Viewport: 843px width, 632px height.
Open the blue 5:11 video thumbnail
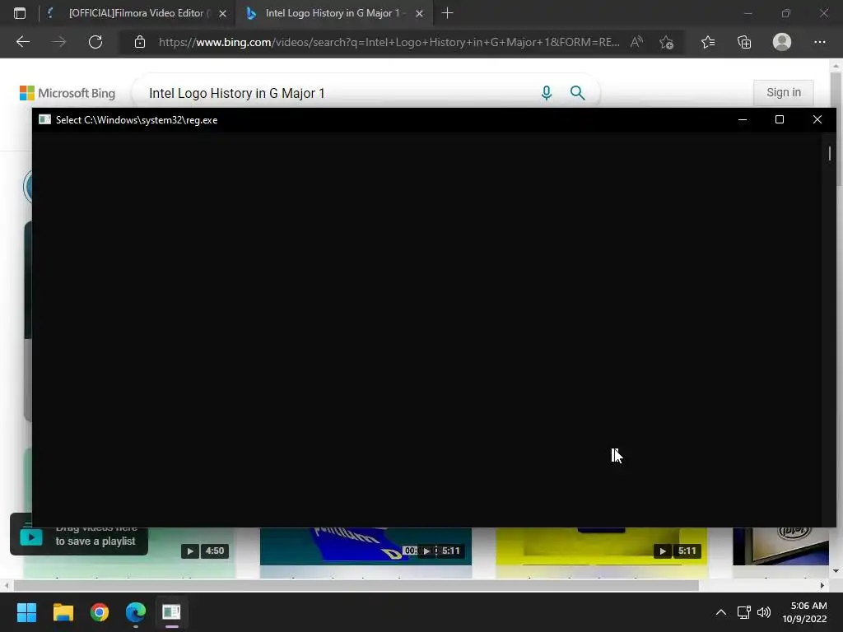tap(366, 546)
